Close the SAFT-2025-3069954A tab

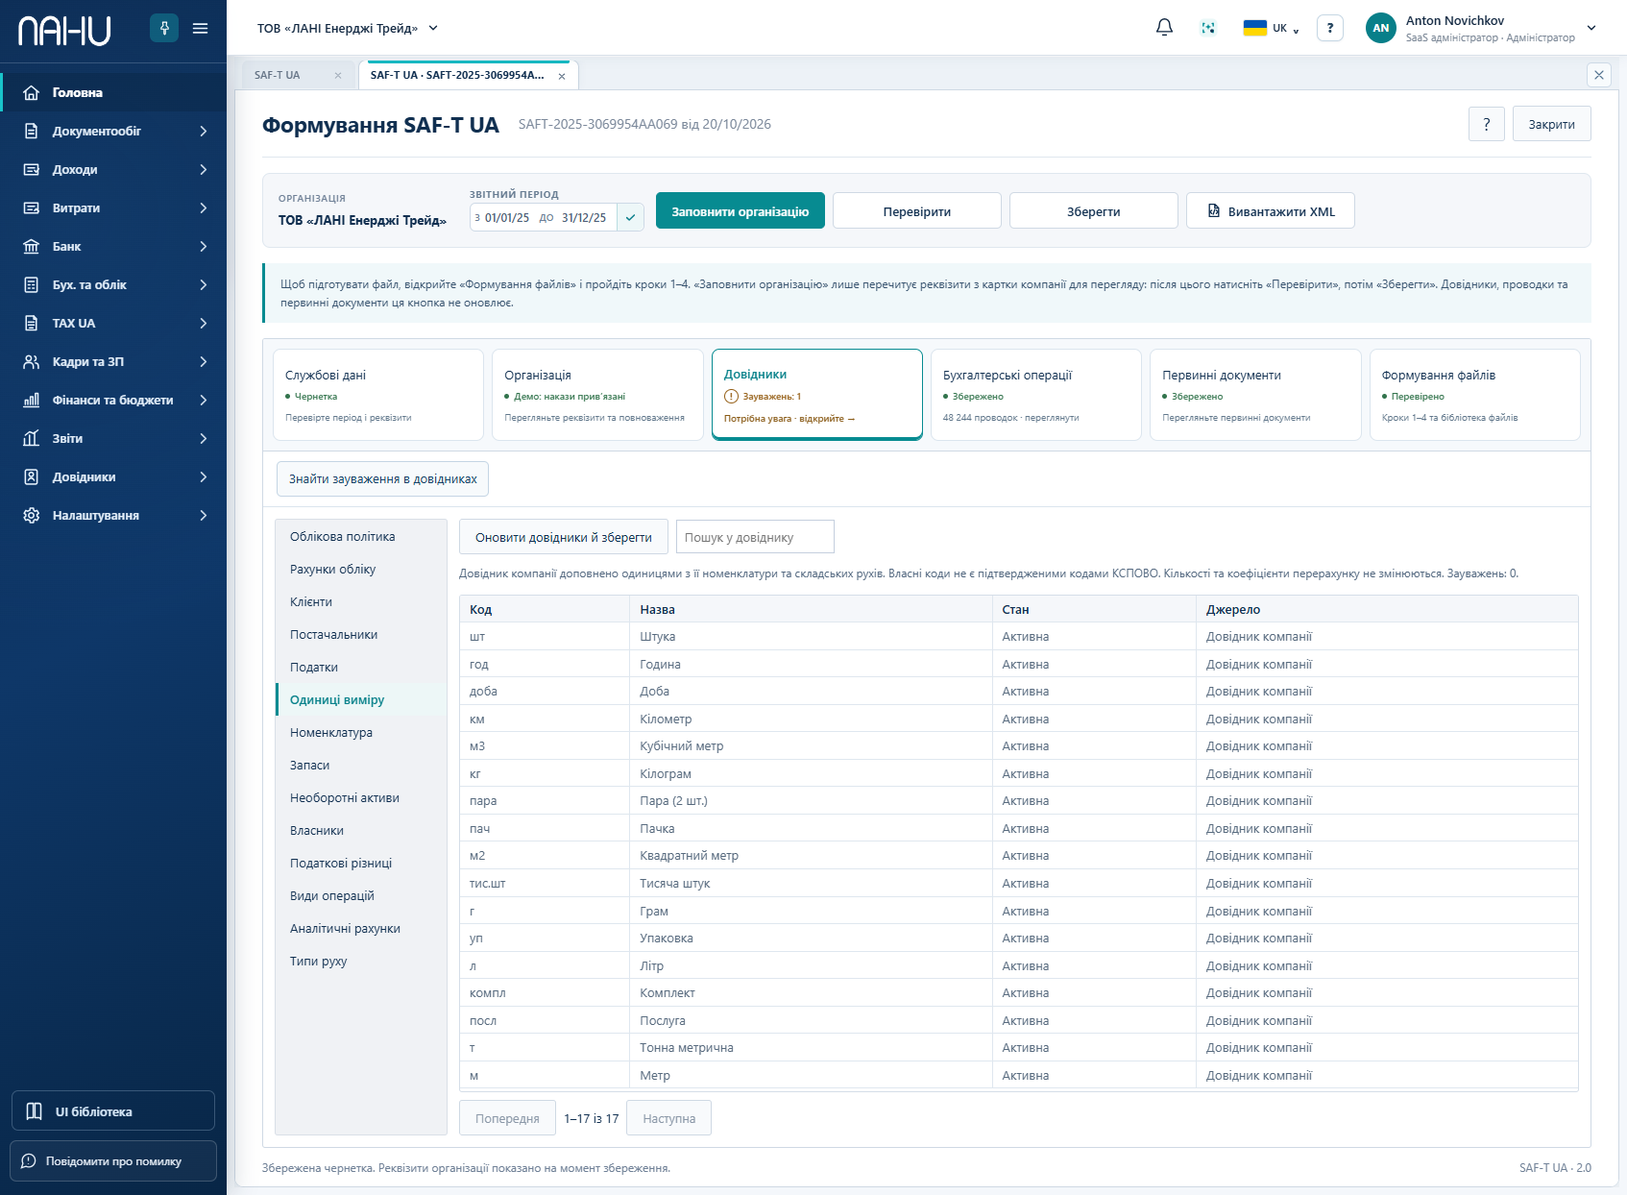click(x=562, y=76)
